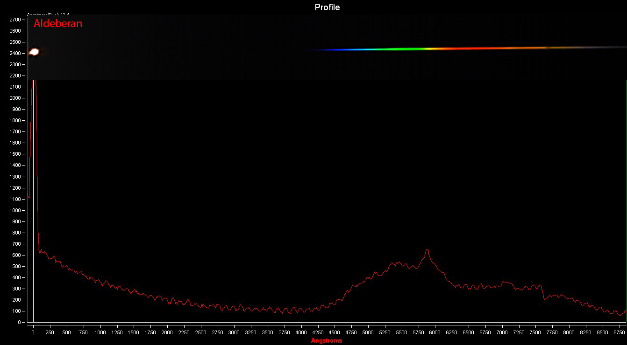Click the red "Angstroms" x-axis label

pos(327,341)
